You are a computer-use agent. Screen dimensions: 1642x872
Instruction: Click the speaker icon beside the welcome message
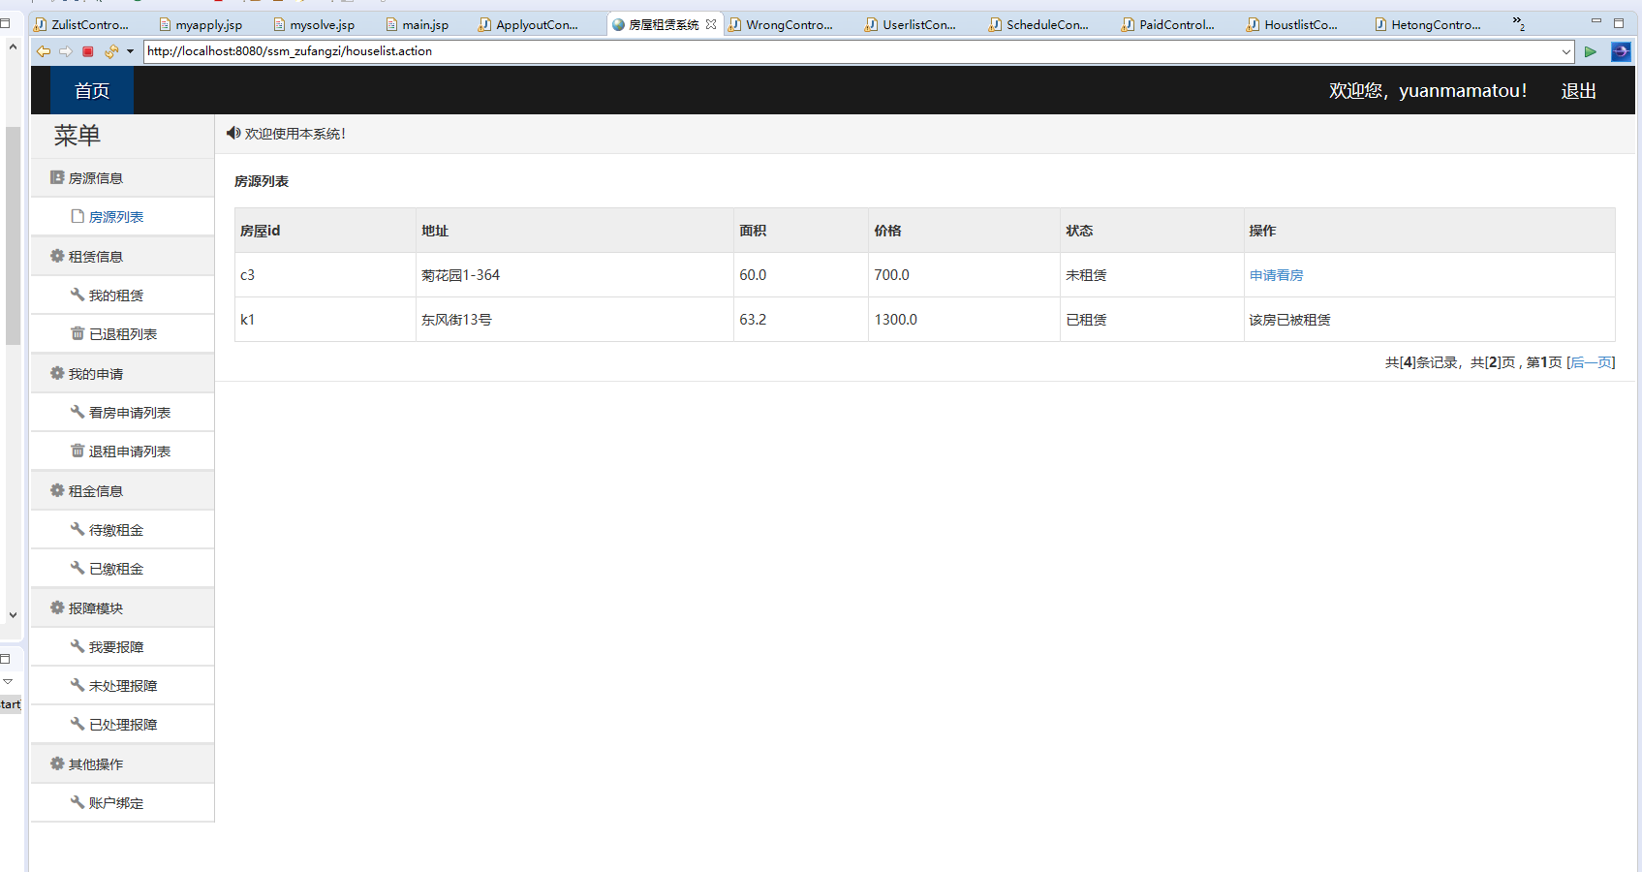pos(232,133)
